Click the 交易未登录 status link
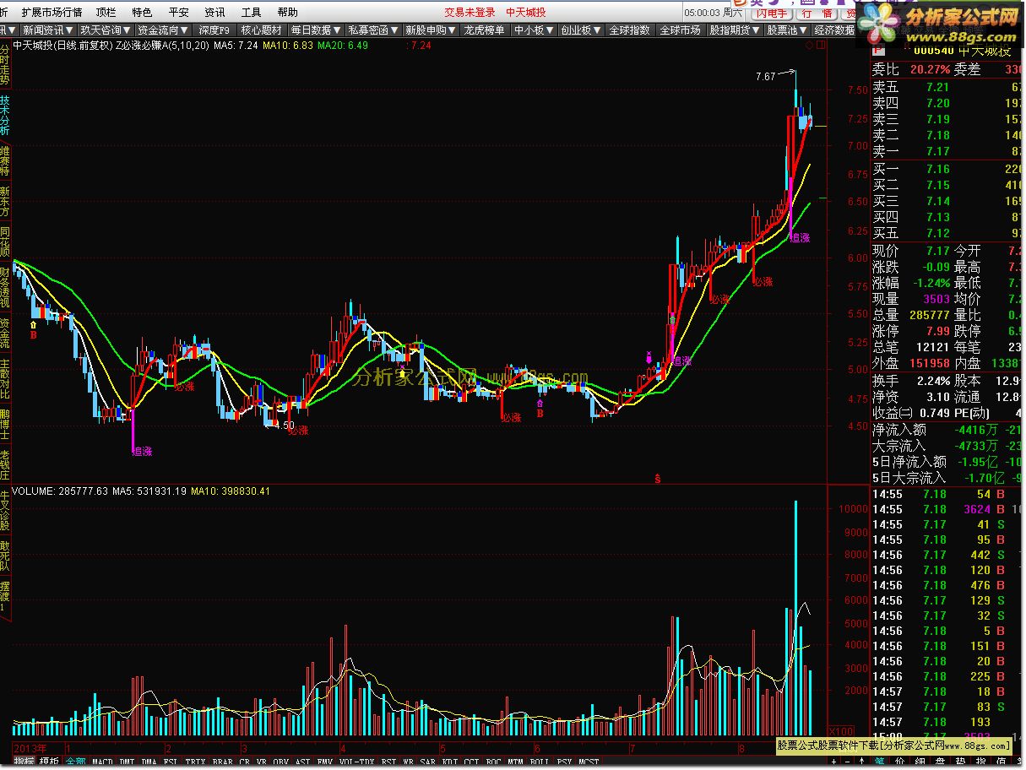Viewport: 1026px width, 770px height. click(x=470, y=13)
